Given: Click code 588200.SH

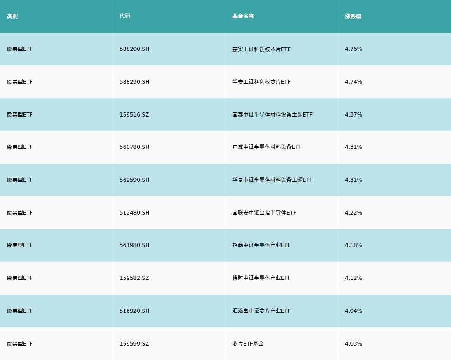Looking at the screenshot, I should click(x=134, y=49).
